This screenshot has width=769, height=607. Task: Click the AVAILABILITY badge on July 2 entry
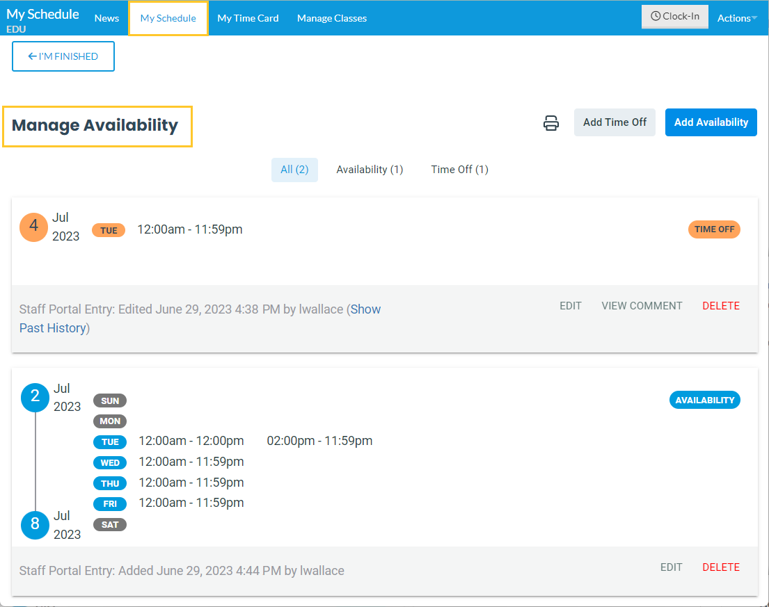[x=704, y=400]
